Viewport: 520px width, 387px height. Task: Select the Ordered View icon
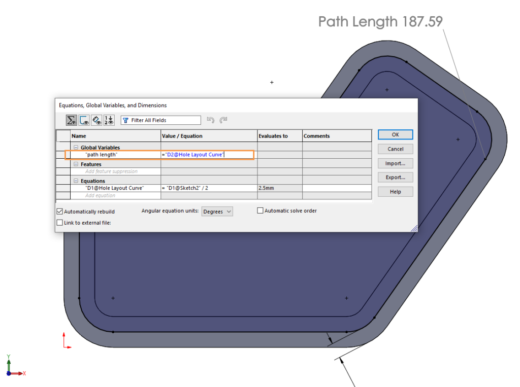tap(109, 120)
